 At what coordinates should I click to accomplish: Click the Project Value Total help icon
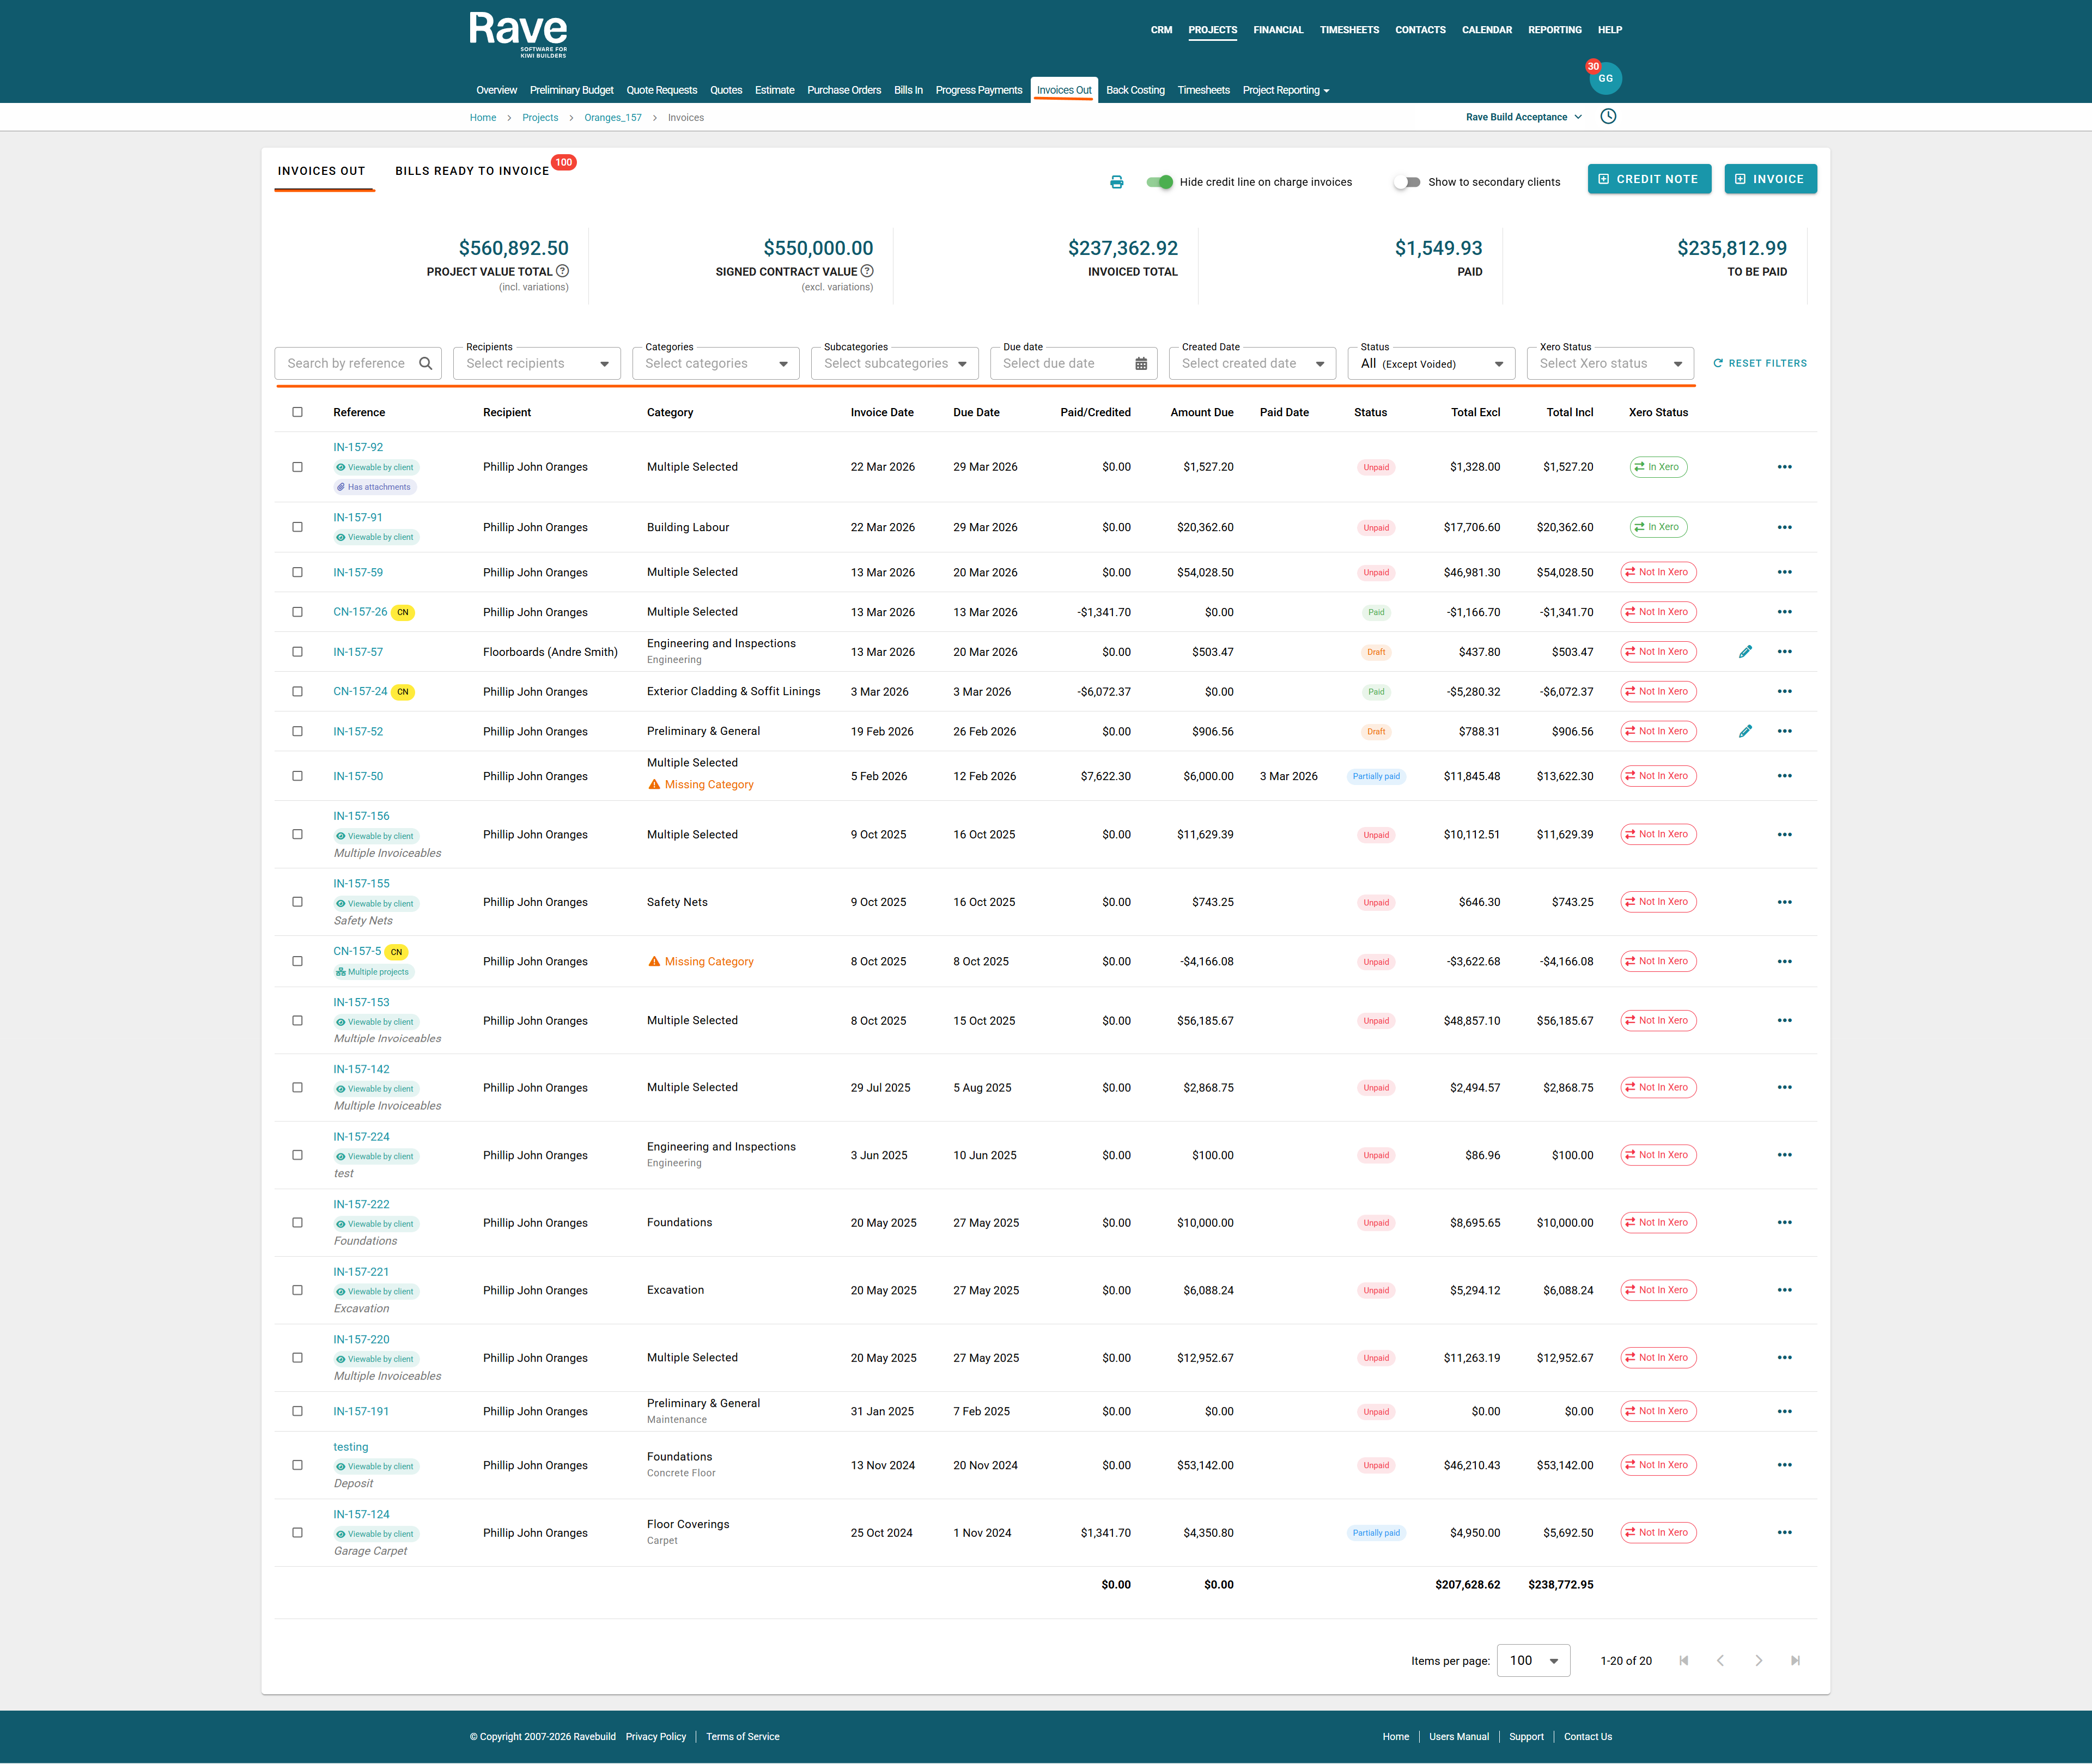(563, 271)
